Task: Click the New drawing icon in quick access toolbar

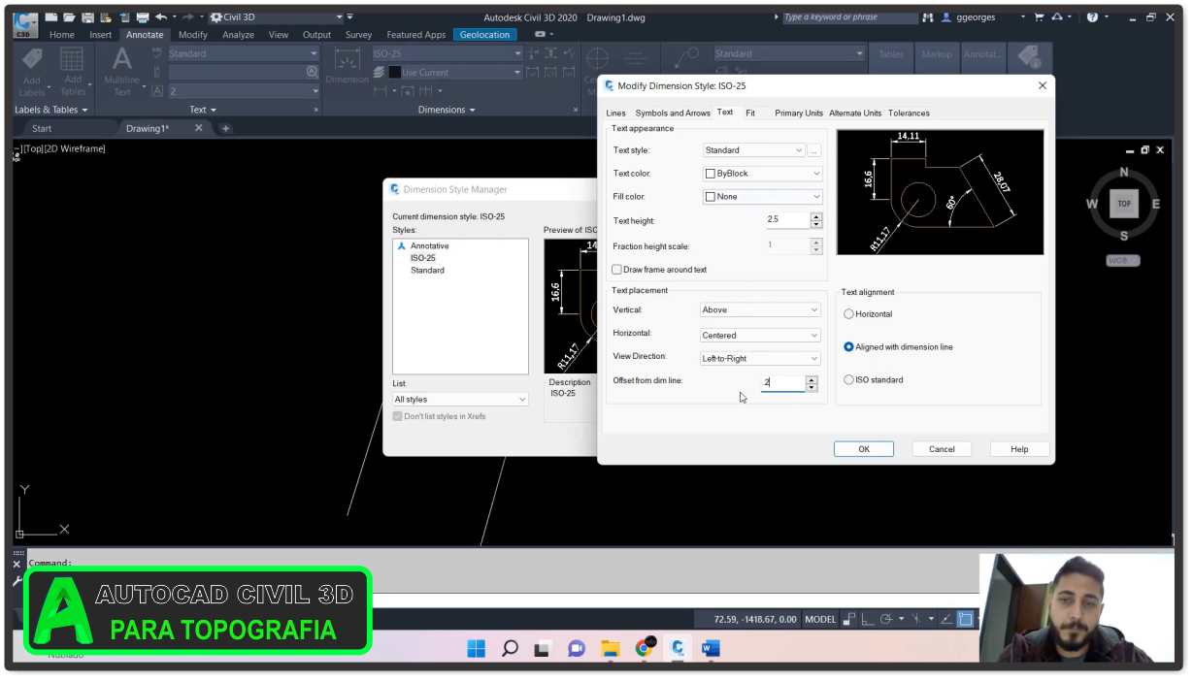Action: [x=51, y=17]
